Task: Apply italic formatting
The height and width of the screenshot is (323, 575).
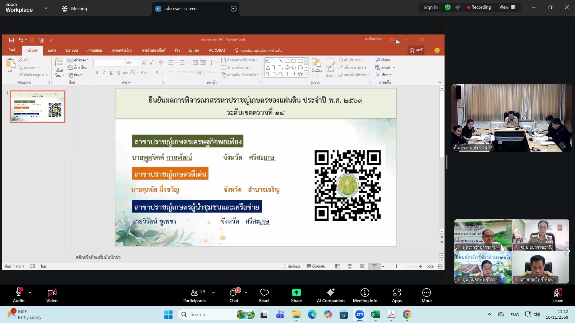Action: (x=104, y=72)
